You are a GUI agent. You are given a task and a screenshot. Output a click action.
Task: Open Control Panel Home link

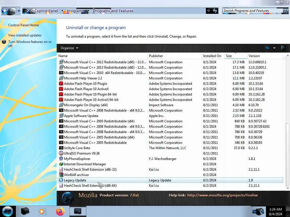pyautogui.click(x=24, y=25)
